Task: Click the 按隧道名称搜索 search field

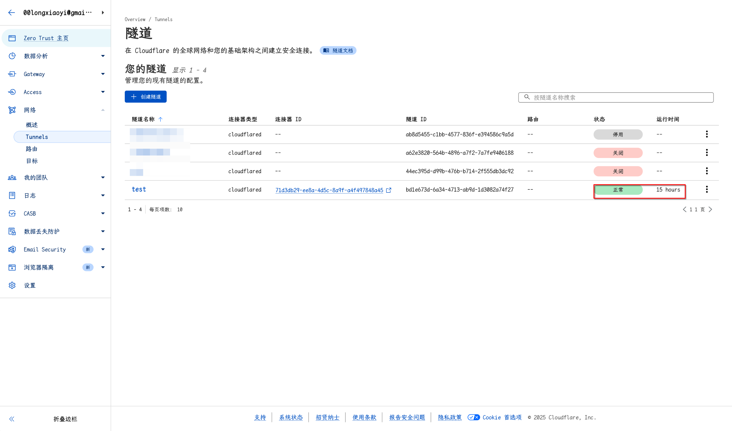Action: point(616,97)
